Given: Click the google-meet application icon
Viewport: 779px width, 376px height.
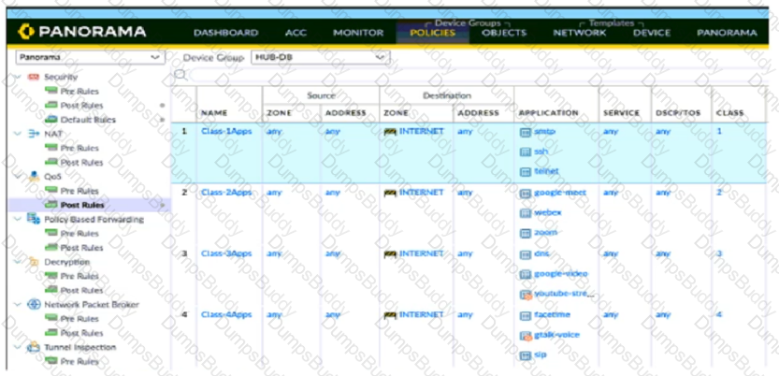Looking at the screenshot, I should 526,194.
